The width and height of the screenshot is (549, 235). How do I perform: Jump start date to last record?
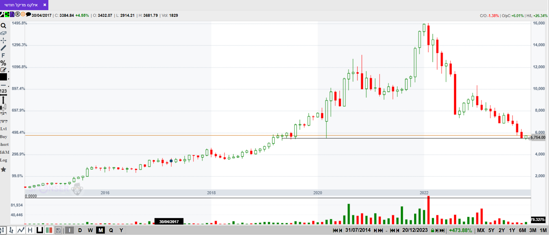click(380, 230)
